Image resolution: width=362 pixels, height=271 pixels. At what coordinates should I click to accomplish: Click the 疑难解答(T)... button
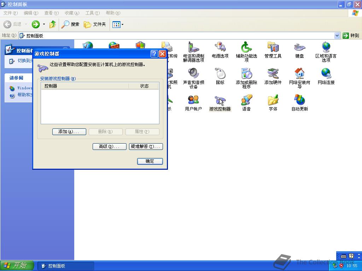click(146, 146)
